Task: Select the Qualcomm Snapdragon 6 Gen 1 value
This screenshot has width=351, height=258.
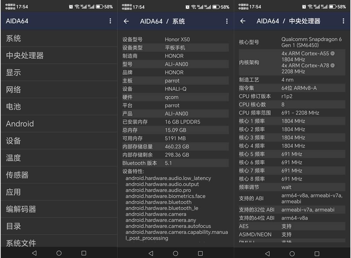Action: tap(312, 42)
